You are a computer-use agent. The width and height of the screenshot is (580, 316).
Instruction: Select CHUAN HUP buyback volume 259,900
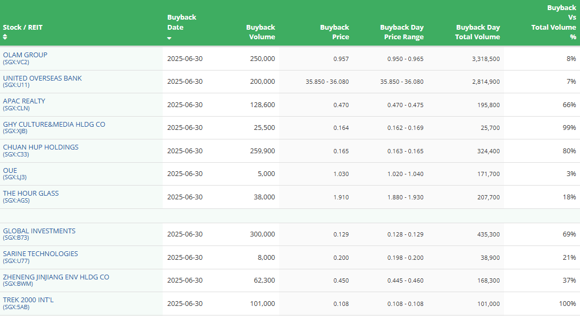pyautogui.click(x=262, y=151)
